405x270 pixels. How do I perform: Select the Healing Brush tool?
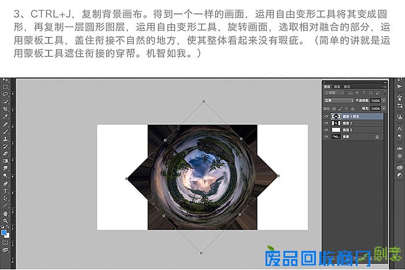pos(5,124)
